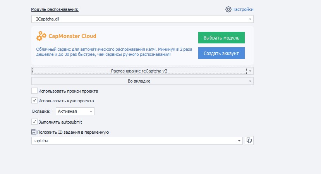Click the copy variable icon button
Viewport: 321px width, 174px height.
249,141
